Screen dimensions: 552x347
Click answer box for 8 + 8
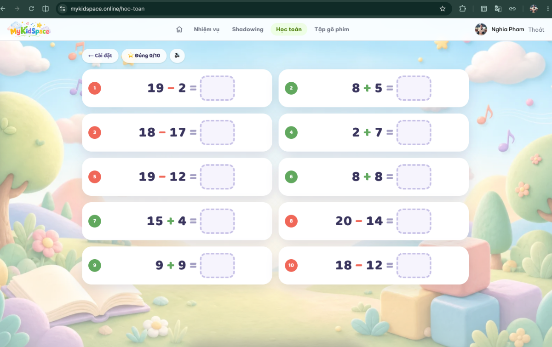tap(414, 177)
